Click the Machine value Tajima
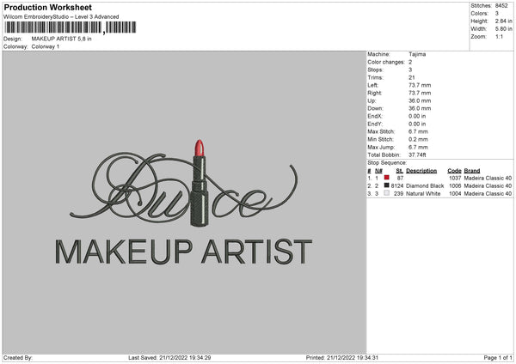The image size is (516, 364). coord(417,54)
